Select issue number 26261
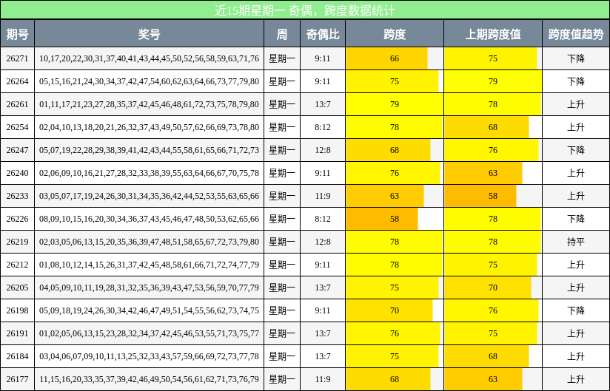 pyautogui.click(x=18, y=104)
